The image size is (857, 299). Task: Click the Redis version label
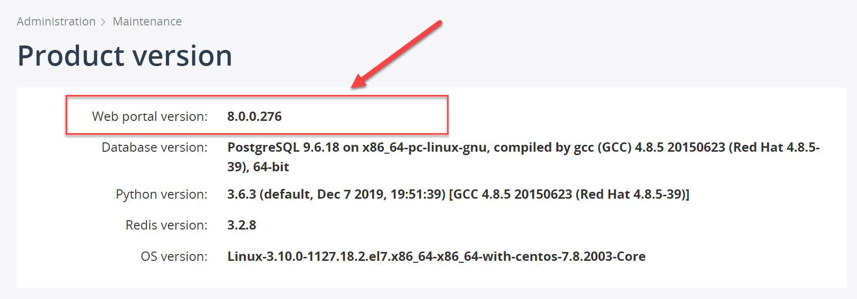[x=167, y=225]
